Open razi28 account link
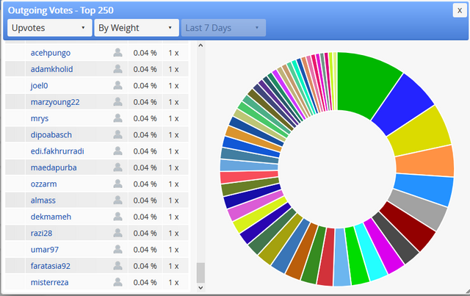This screenshot has height=296, width=470. [41, 234]
